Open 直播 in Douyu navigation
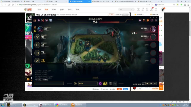 46,10
